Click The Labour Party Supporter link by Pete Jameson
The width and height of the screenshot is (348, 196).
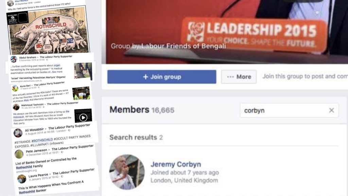click(x=73, y=148)
